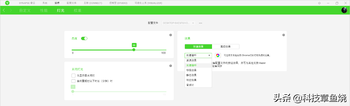
Task: Open help icon for brightness panel
Action: click(171, 35)
